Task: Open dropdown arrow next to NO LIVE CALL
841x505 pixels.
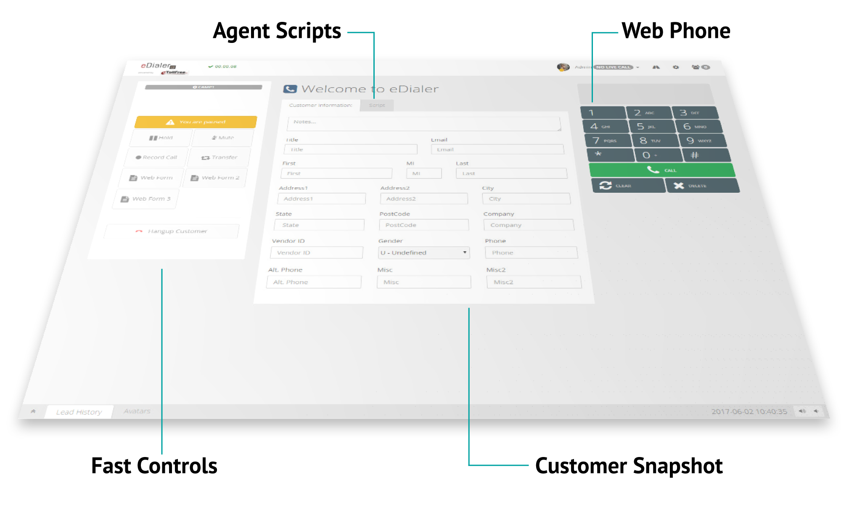Action: coord(638,67)
